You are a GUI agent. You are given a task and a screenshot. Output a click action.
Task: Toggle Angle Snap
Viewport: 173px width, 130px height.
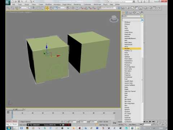pos(86,8)
